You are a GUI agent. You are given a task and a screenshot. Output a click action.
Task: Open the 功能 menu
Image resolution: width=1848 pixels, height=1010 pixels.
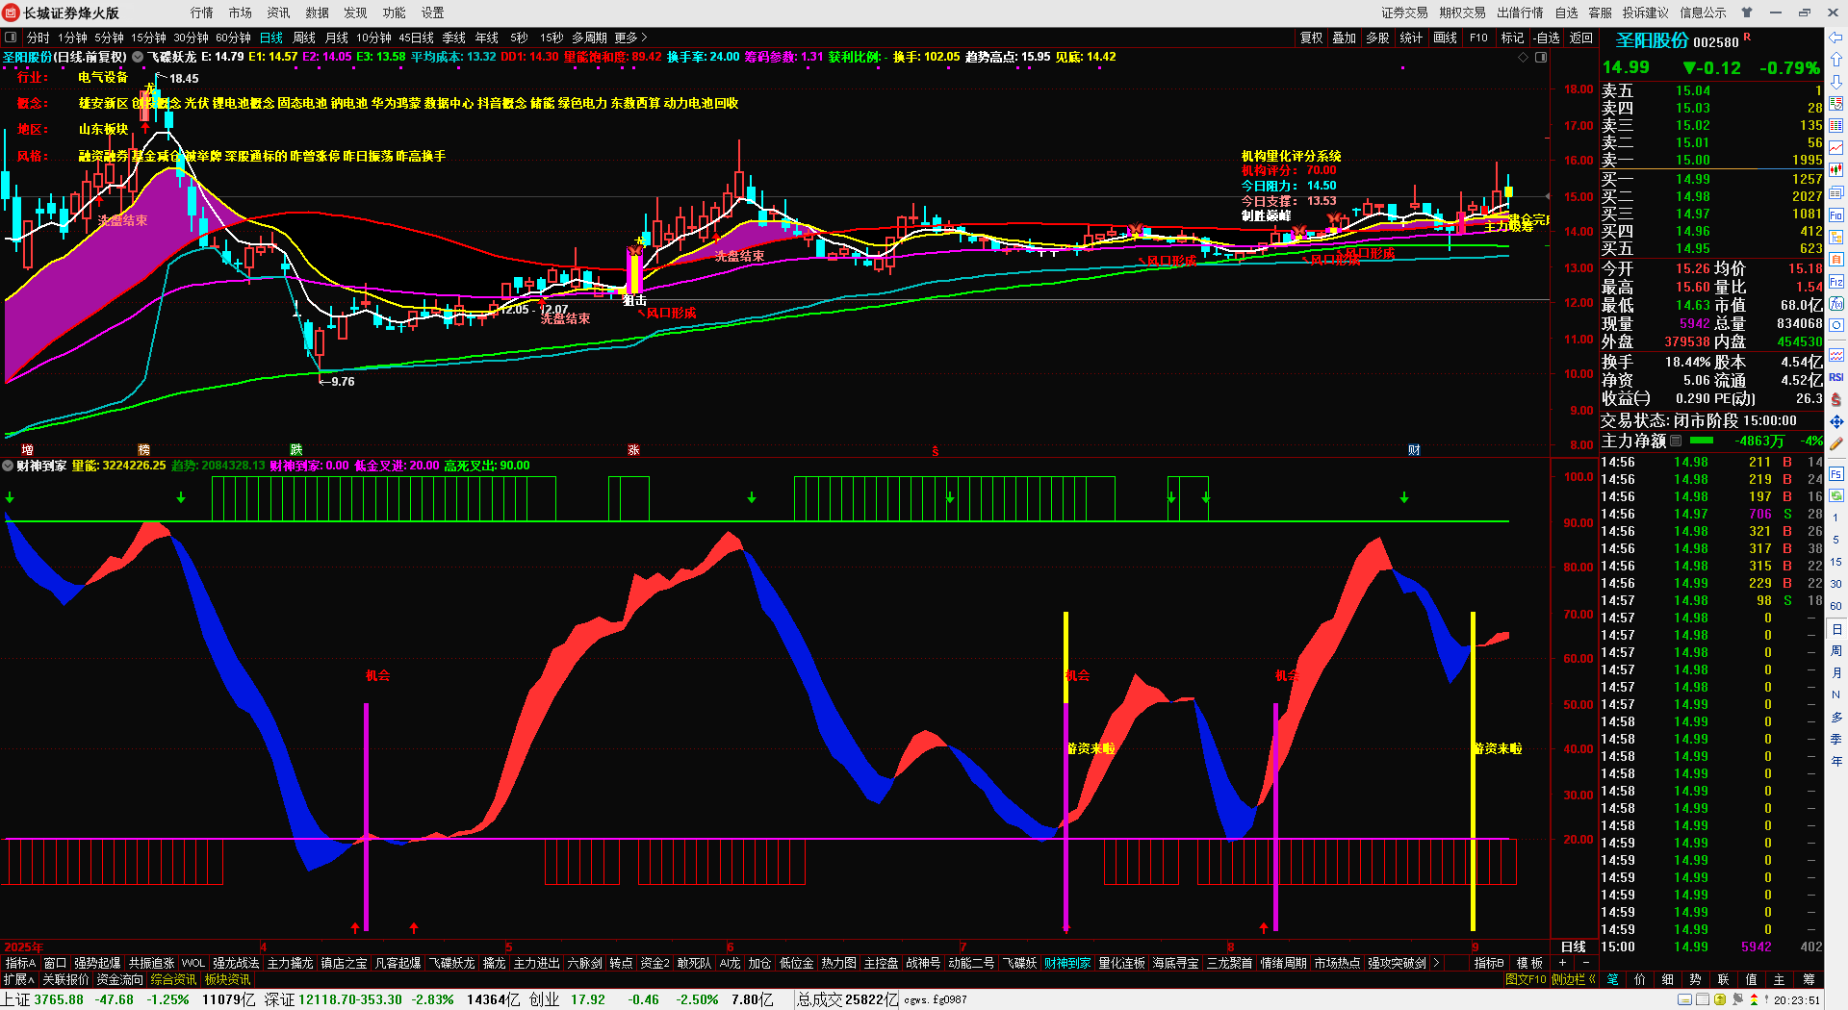tap(395, 13)
